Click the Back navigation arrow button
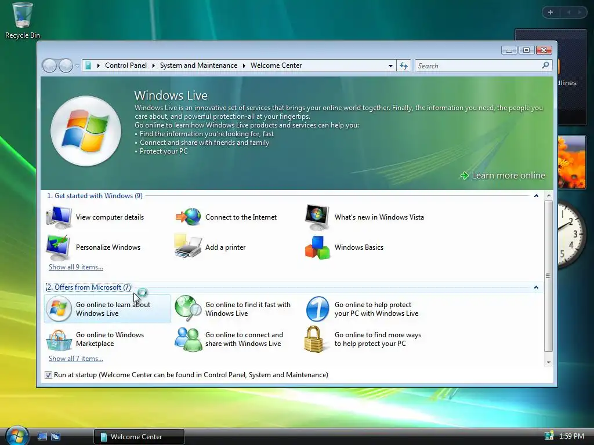Viewport: 594px width, 445px height. [49, 66]
